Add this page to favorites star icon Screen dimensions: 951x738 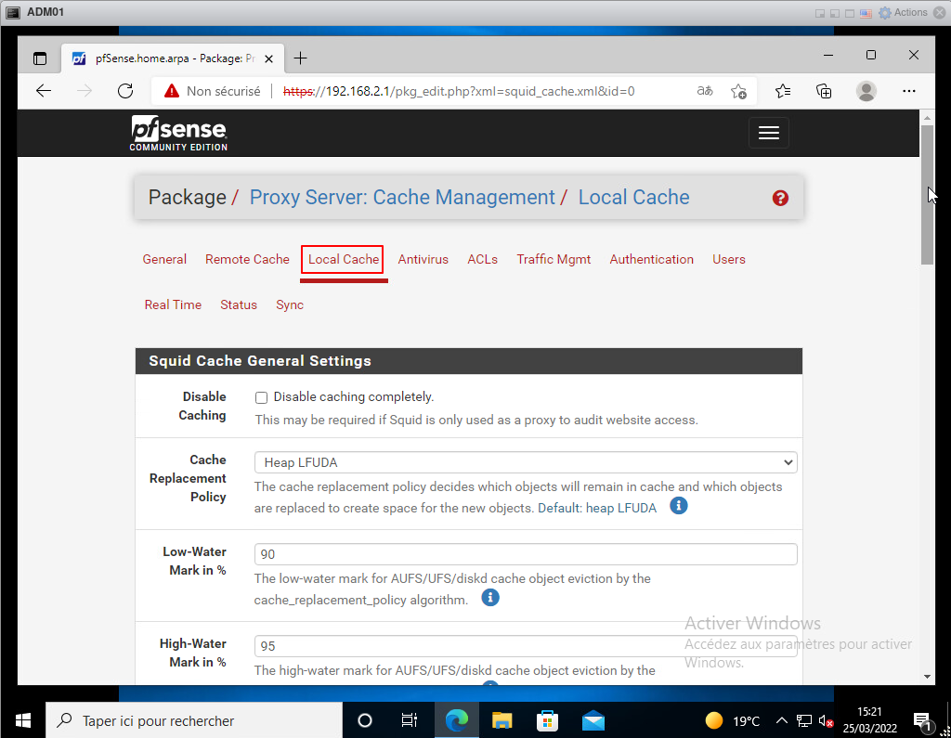pos(738,91)
